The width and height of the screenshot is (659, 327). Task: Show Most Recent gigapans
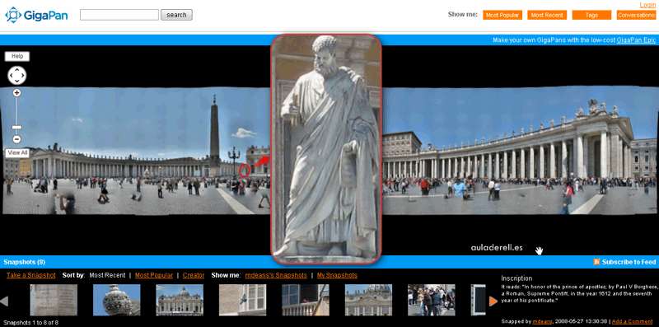pyautogui.click(x=547, y=15)
